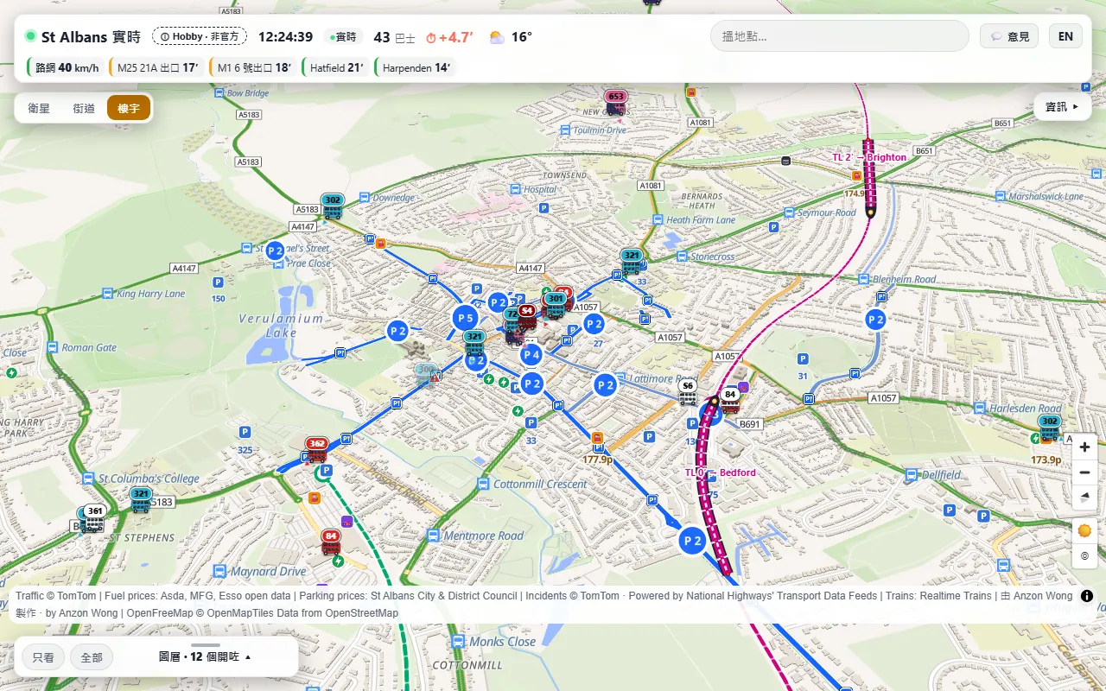The width and height of the screenshot is (1106, 691).
Task: Click the 177.9p fuel station icon
Action: point(597,438)
